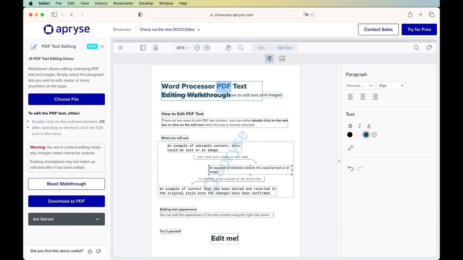Screen dimensions: 463x260
Task: Click the translate icon in address bar
Action: point(306,15)
